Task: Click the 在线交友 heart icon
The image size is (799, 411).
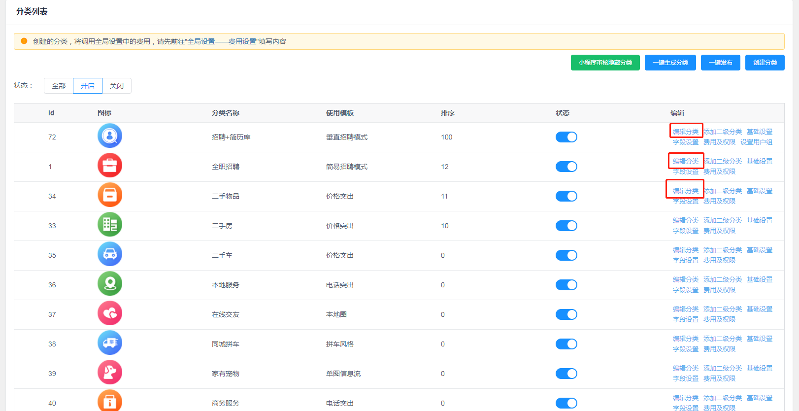Action: click(x=110, y=313)
